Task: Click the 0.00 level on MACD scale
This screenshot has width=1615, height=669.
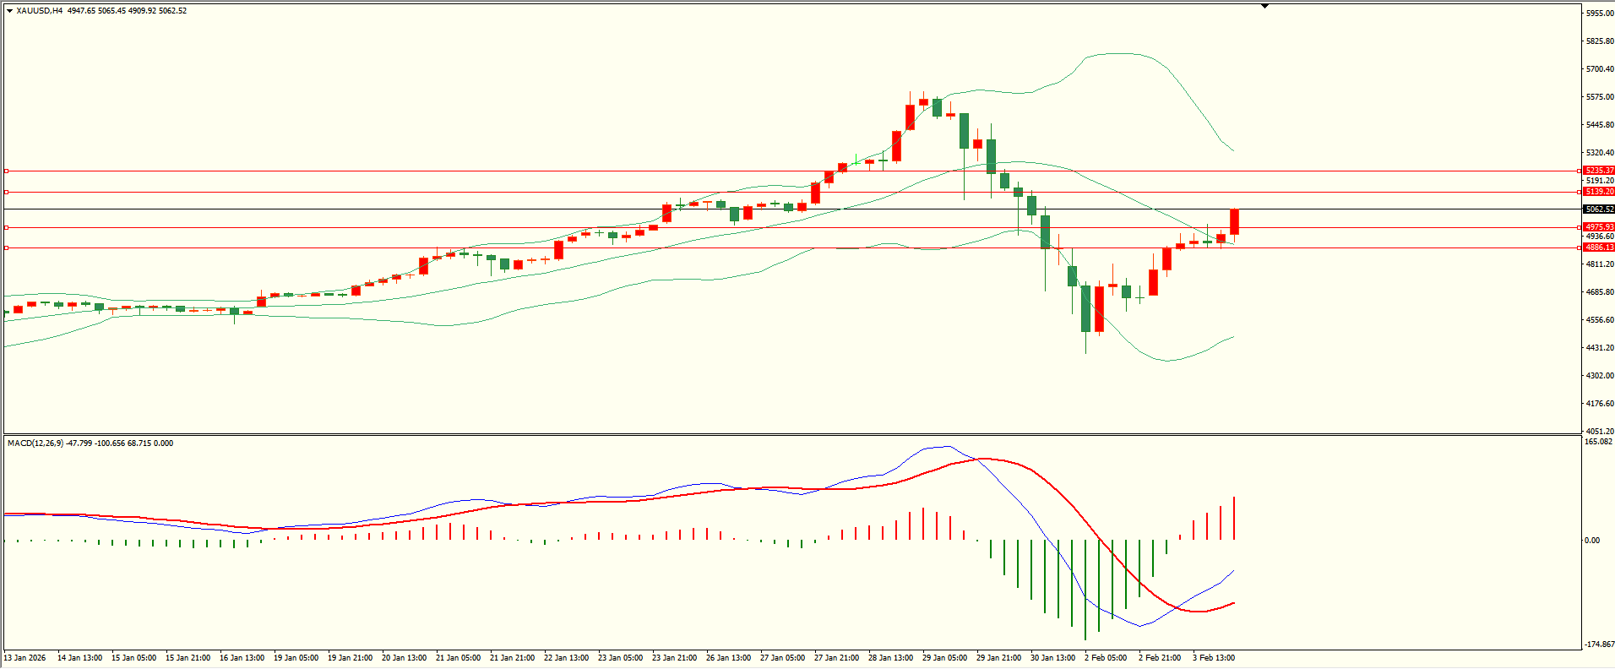Action: (1592, 541)
